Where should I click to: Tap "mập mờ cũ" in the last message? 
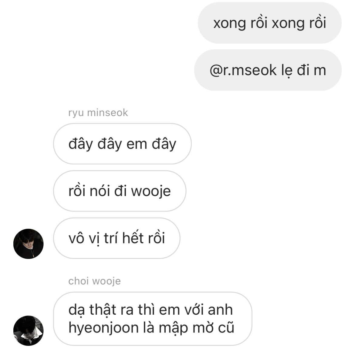point(197,328)
